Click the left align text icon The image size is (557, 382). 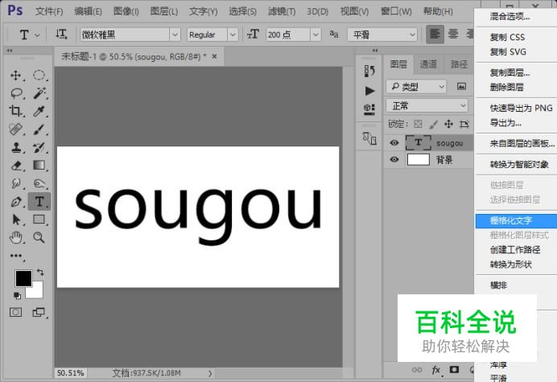[x=435, y=35]
